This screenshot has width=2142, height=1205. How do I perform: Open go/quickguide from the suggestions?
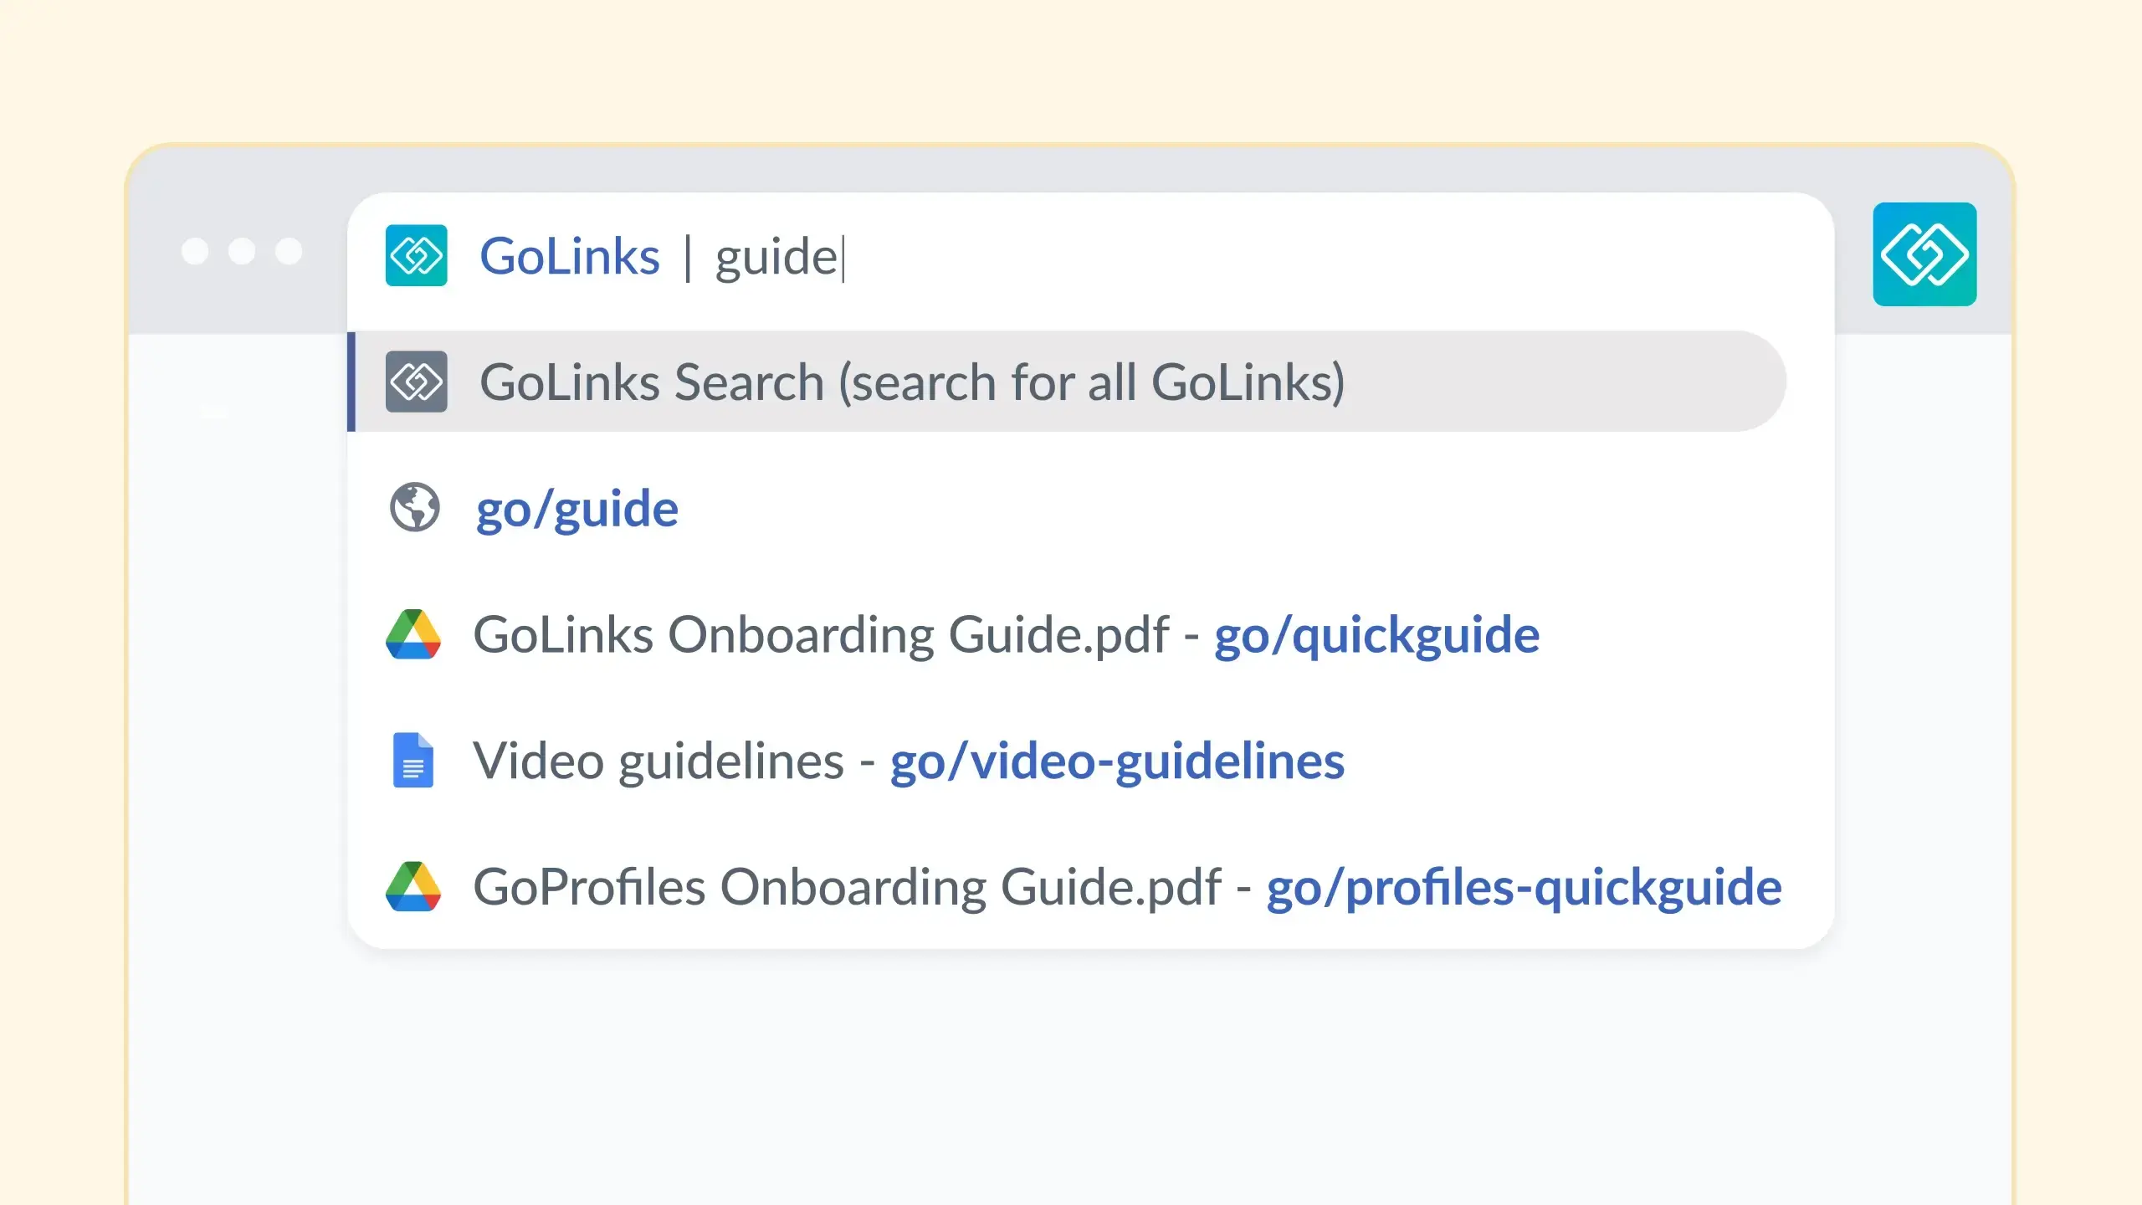pos(1376,634)
